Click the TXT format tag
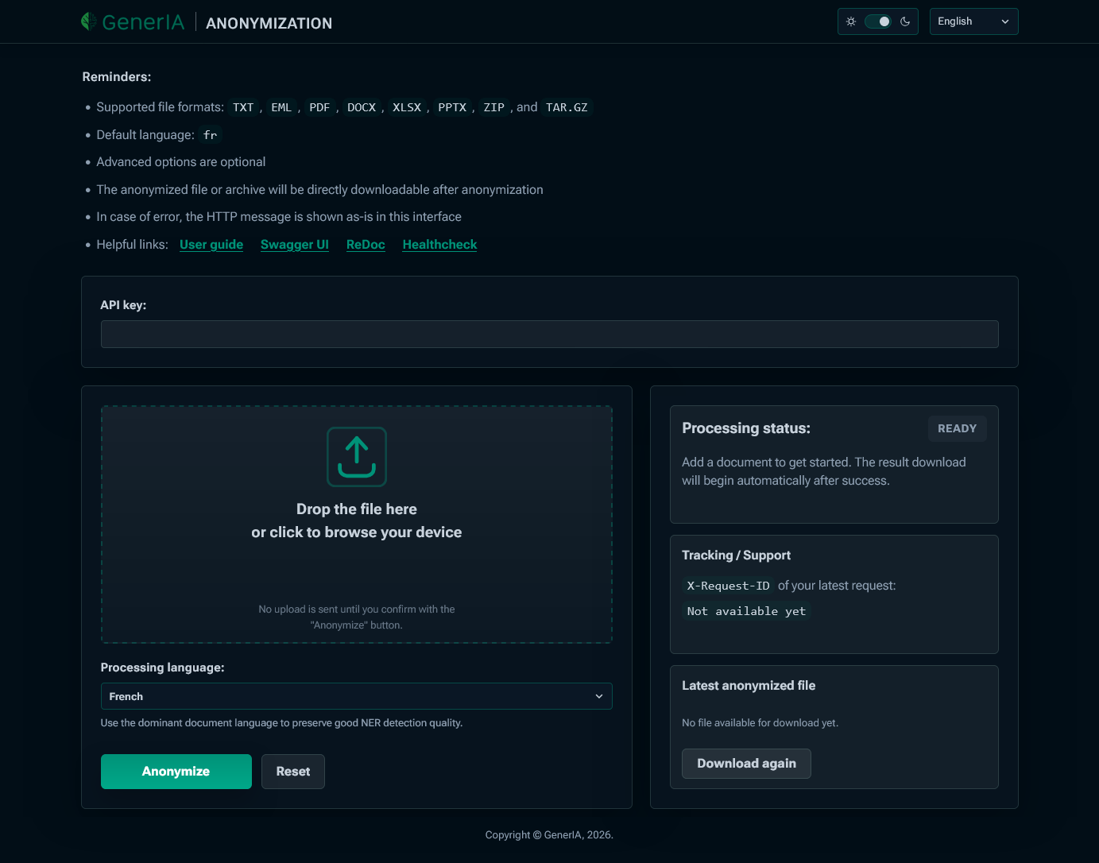The height and width of the screenshot is (863, 1099). pos(243,107)
